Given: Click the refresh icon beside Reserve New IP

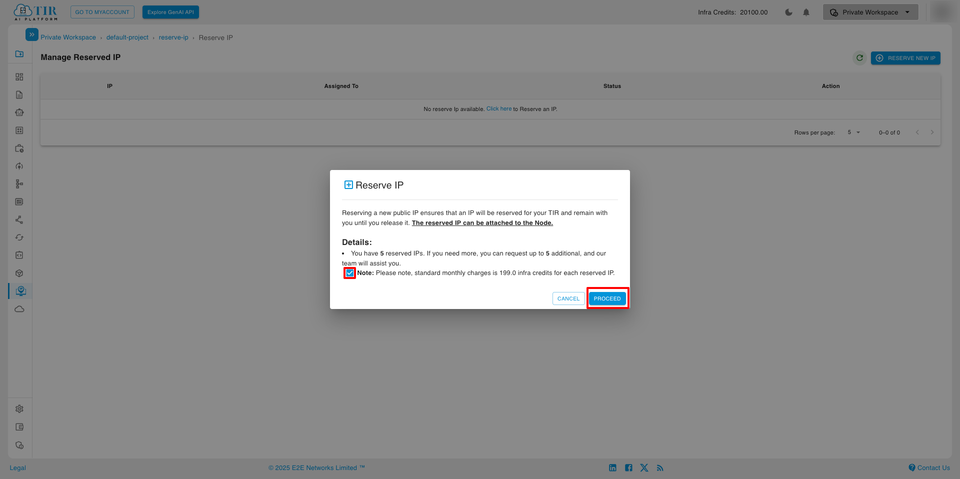Looking at the screenshot, I should tap(859, 58).
